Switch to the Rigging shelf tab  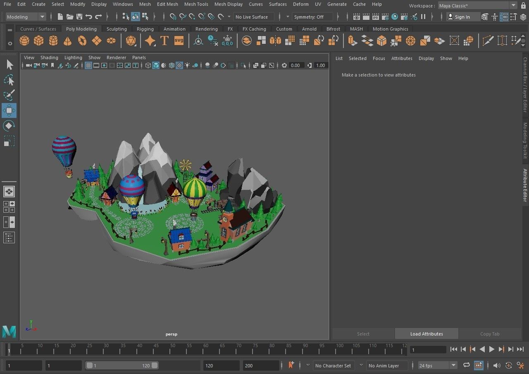click(x=145, y=29)
